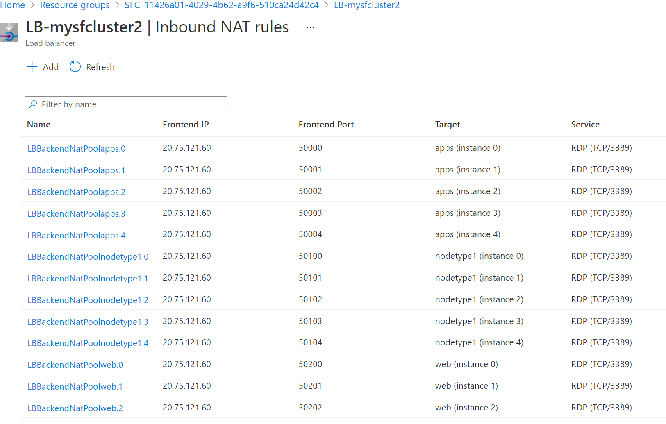Image resolution: width=666 pixels, height=424 pixels.
Task: Click the search magnifier in the filter box
Action: click(x=34, y=104)
